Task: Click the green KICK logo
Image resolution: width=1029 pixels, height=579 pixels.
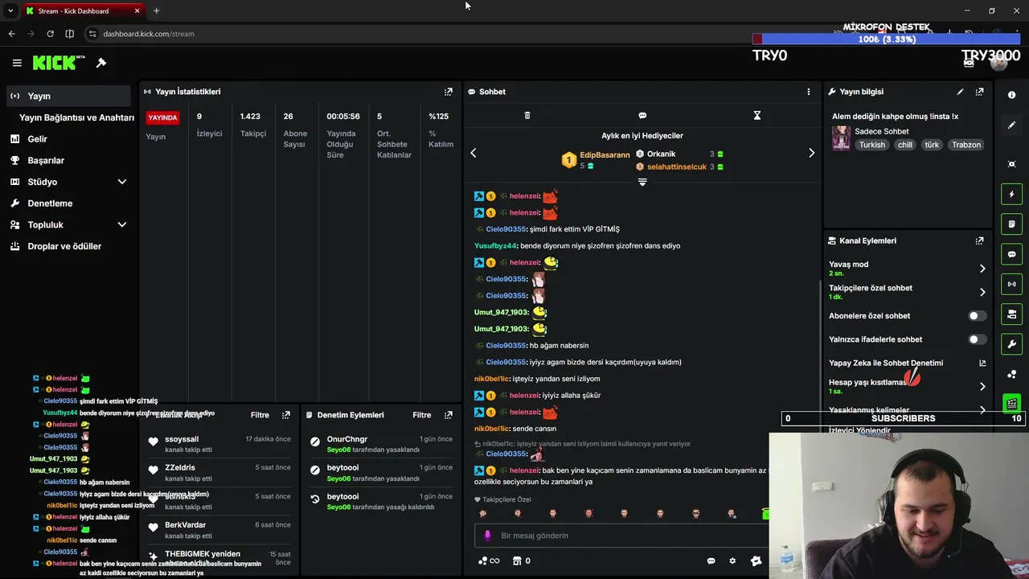Action: click(x=55, y=63)
